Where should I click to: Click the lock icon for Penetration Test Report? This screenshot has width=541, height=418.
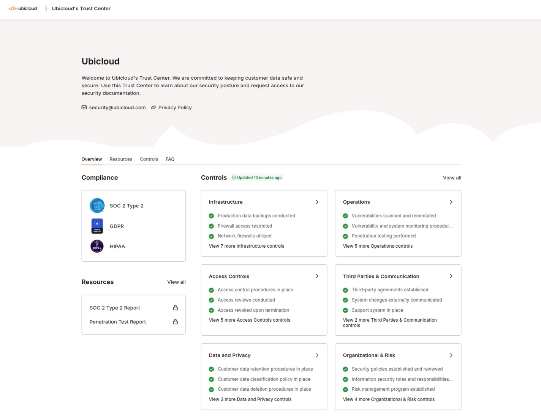pos(175,322)
